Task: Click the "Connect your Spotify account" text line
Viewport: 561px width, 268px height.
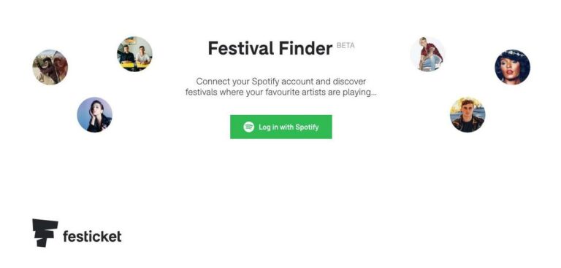Action: pyautogui.click(x=280, y=82)
